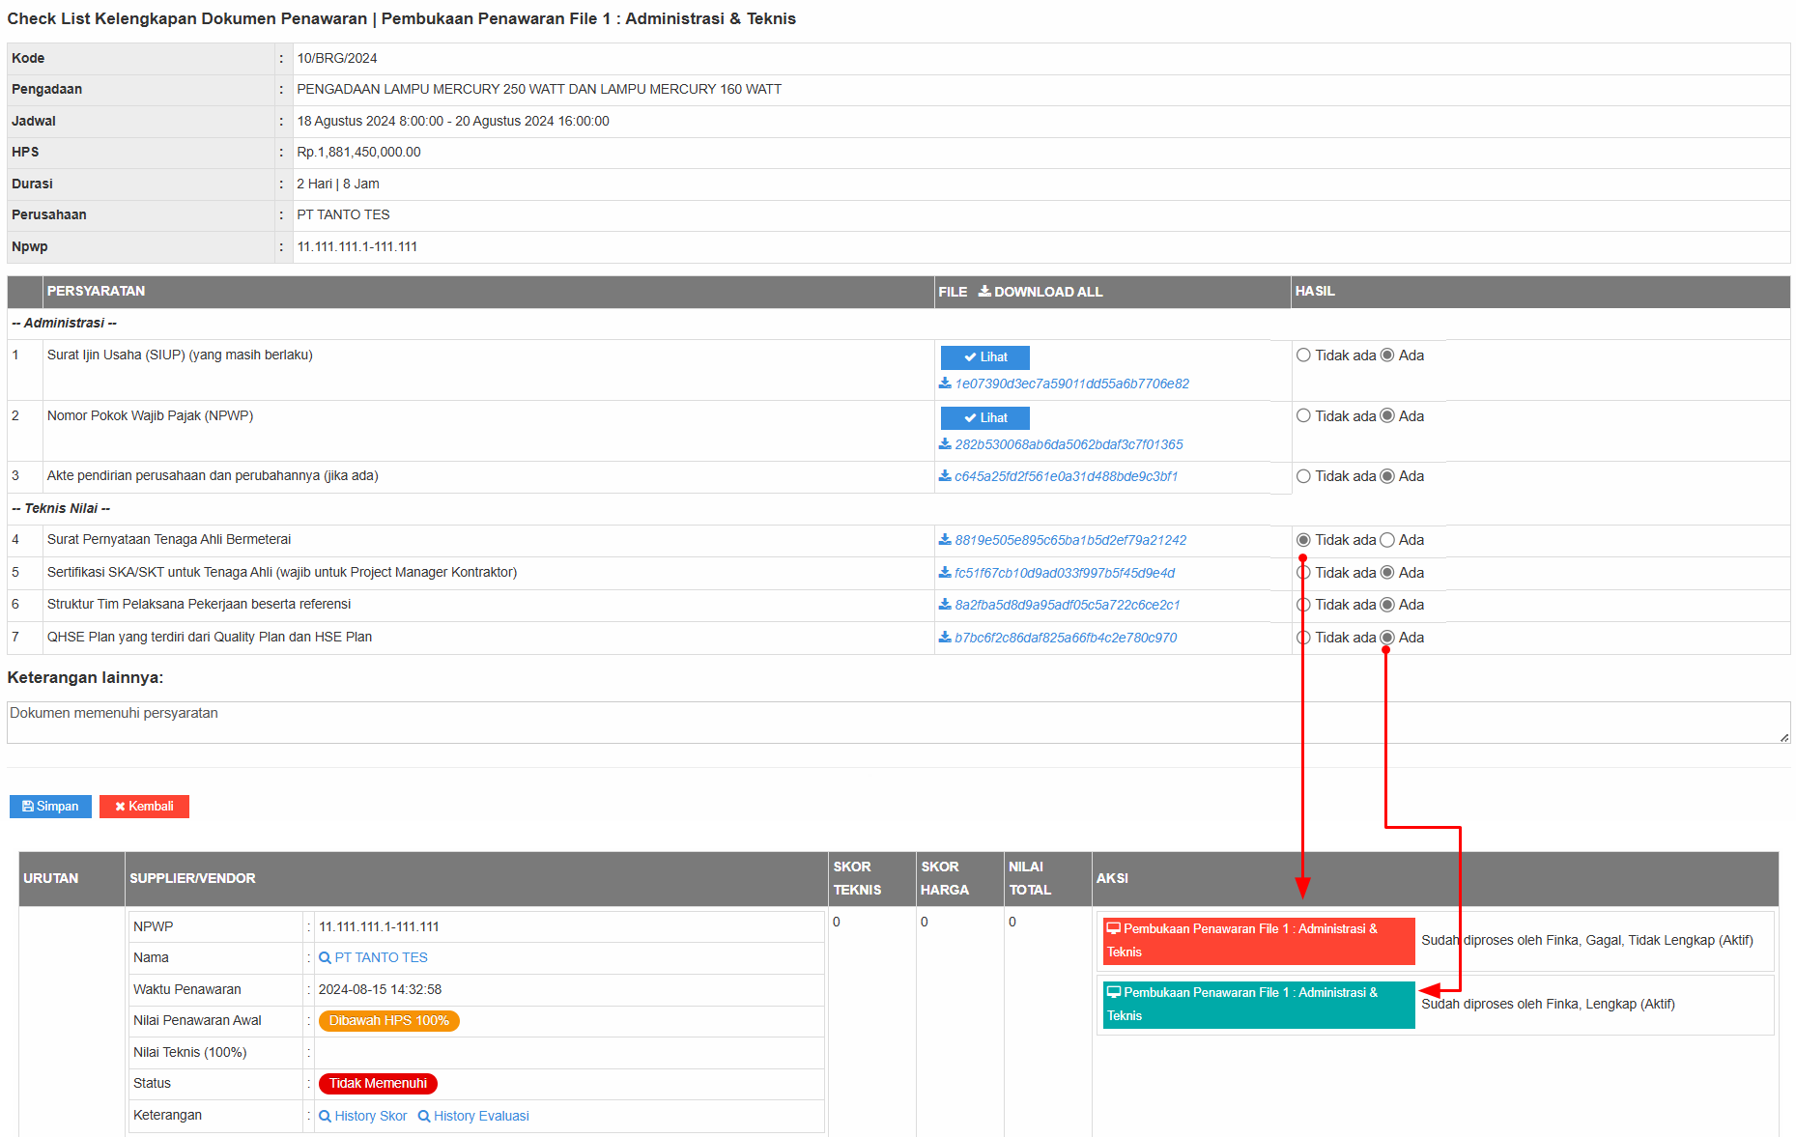Open green Pembukaan Penawaran File 1 button
Image resolution: width=1796 pixels, height=1137 pixels.
[1258, 1005]
